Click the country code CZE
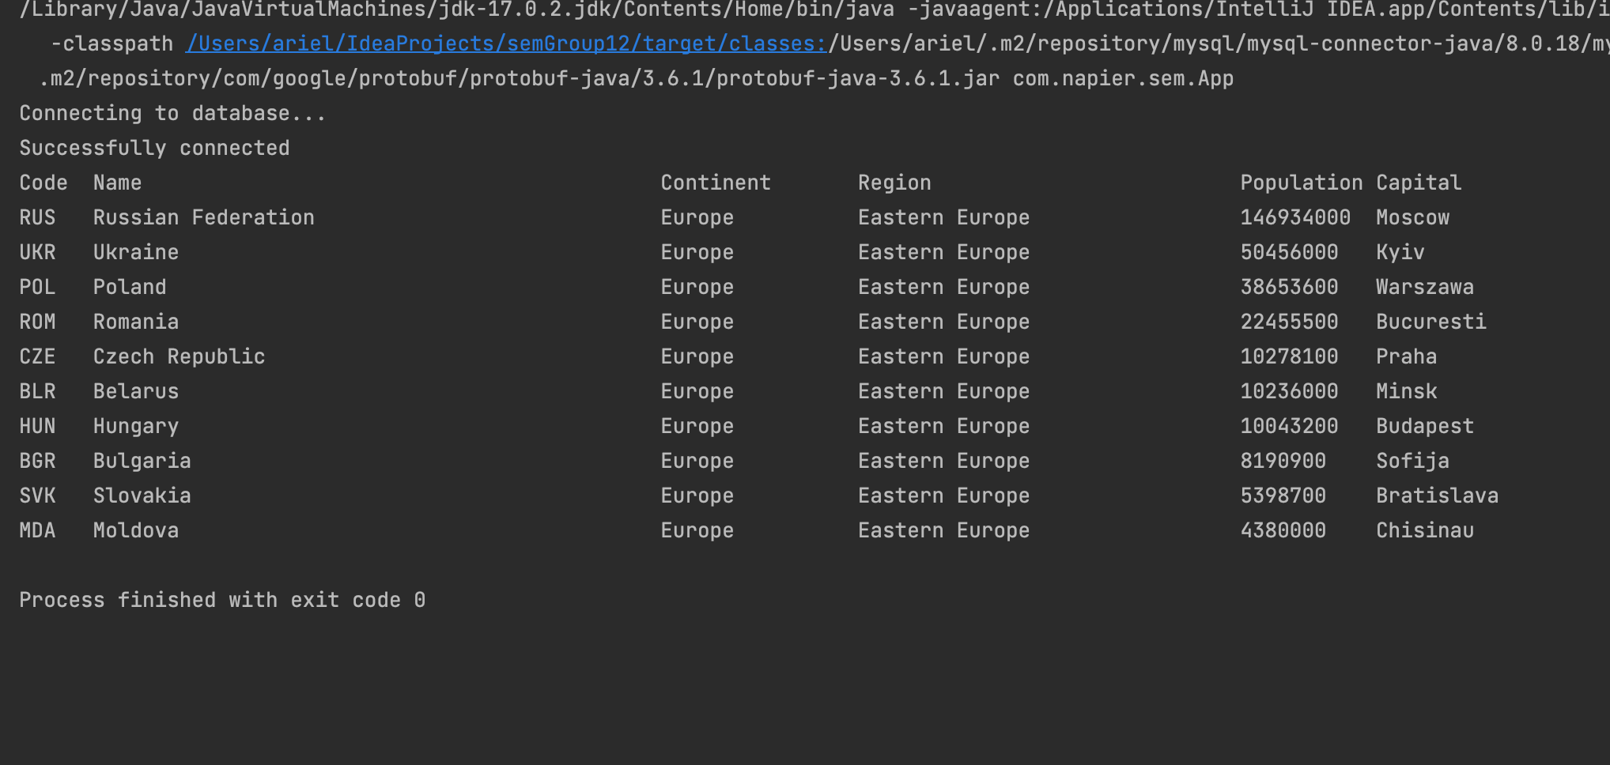The image size is (1610, 765). click(38, 356)
